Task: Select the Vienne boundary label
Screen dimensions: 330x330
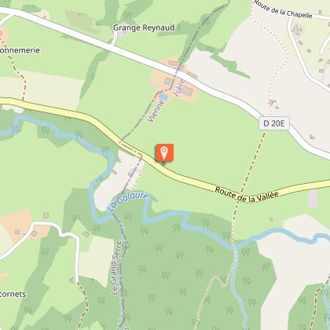Action: [x=156, y=111]
